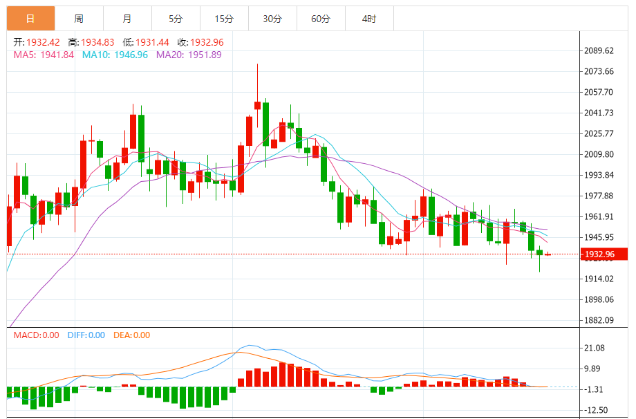The image size is (636, 419).
Task: Open the 5分 timeframe tab
Action: (176, 19)
